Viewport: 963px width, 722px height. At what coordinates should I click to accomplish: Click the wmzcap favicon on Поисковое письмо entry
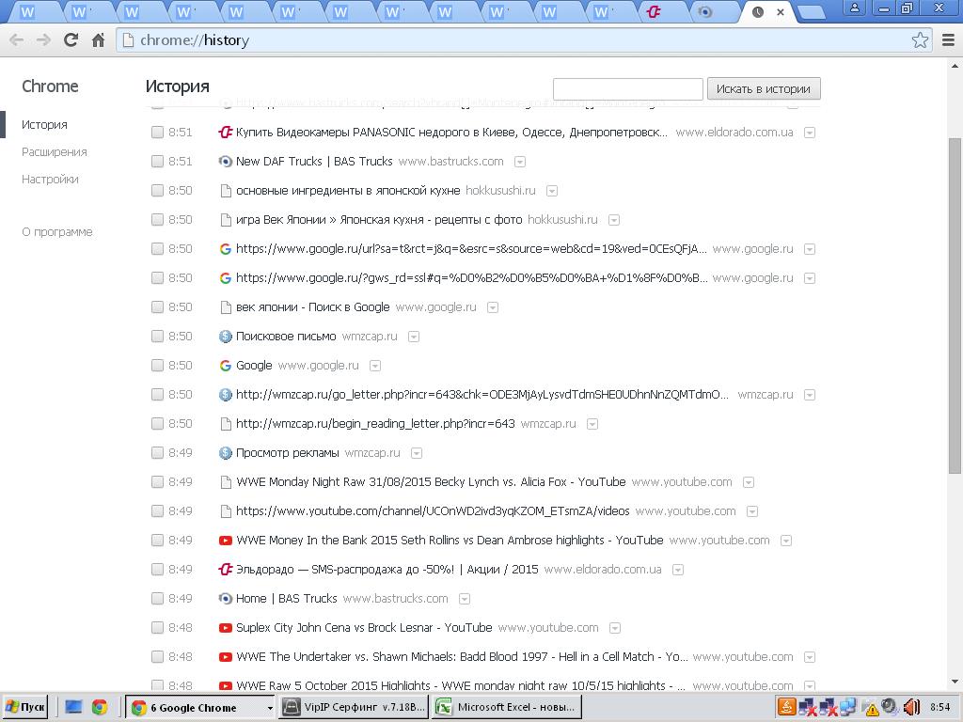coord(226,337)
